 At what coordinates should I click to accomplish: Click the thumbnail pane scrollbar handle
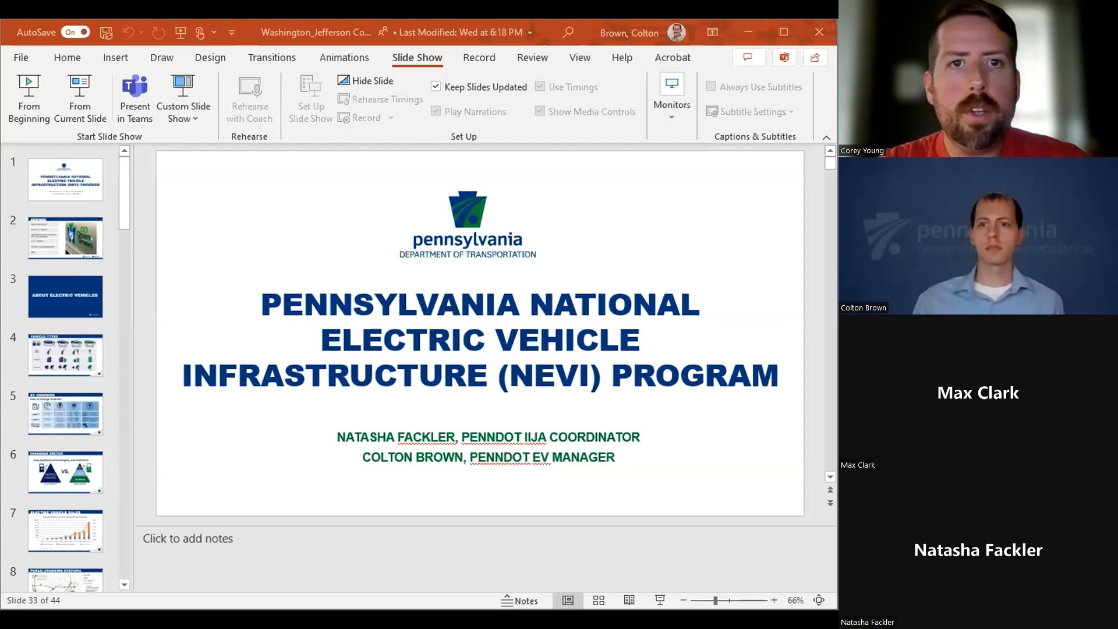click(124, 193)
